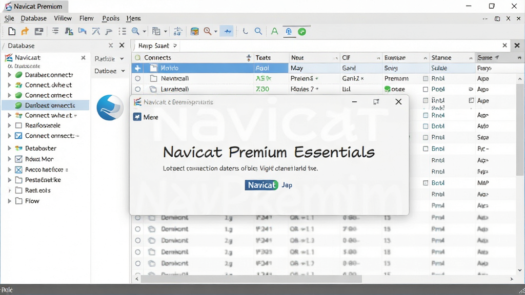
Task: Open the Flenv menu
Action: tap(86, 18)
